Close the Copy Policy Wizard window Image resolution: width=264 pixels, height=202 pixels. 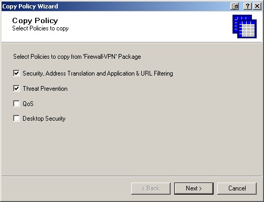pos(257,6)
